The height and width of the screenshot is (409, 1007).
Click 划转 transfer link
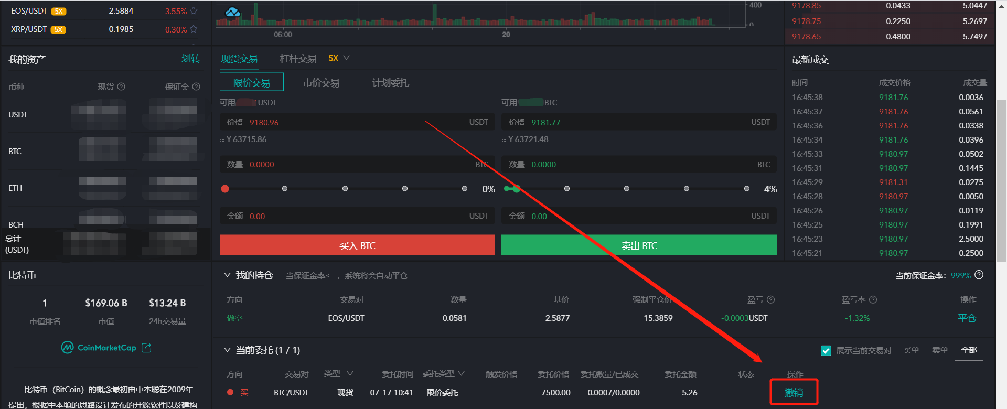(191, 59)
